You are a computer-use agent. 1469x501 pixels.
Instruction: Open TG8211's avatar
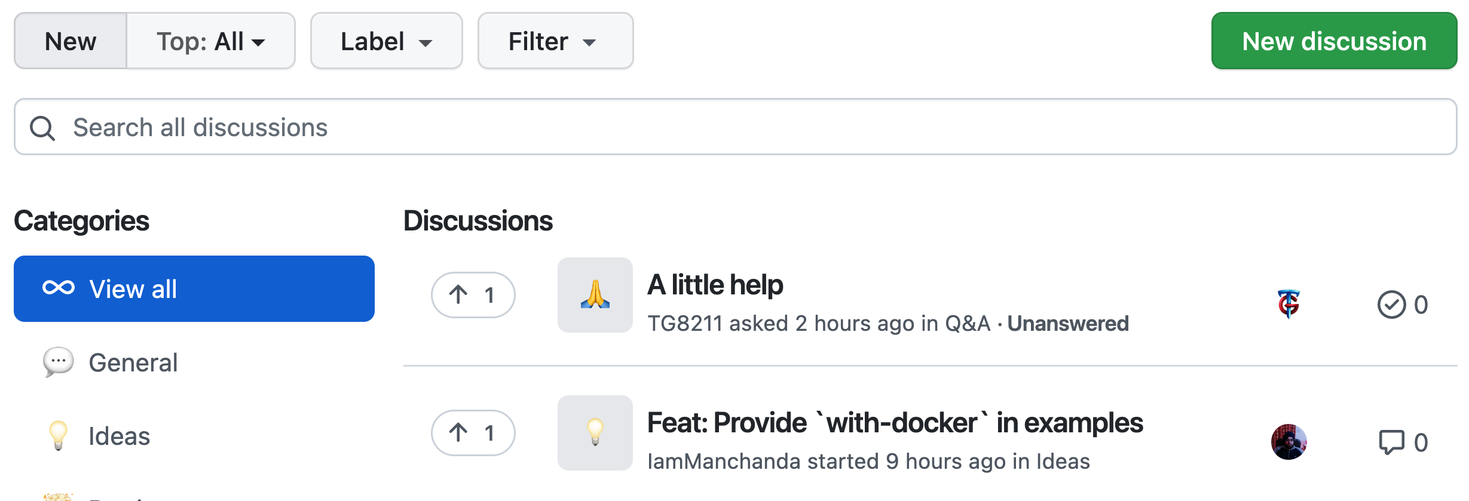(x=1289, y=304)
